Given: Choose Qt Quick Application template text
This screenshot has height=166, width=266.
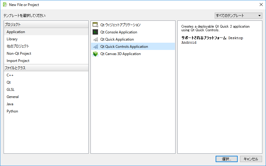Looking at the screenshot, I should click(117, 39).
